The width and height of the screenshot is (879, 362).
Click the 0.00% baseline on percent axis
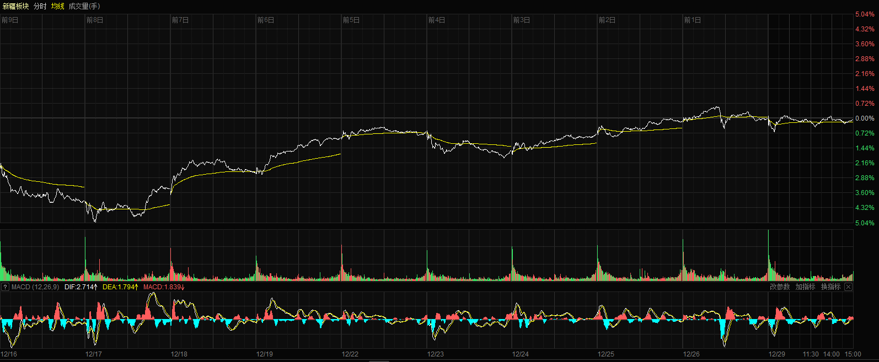tap(865, 118)
